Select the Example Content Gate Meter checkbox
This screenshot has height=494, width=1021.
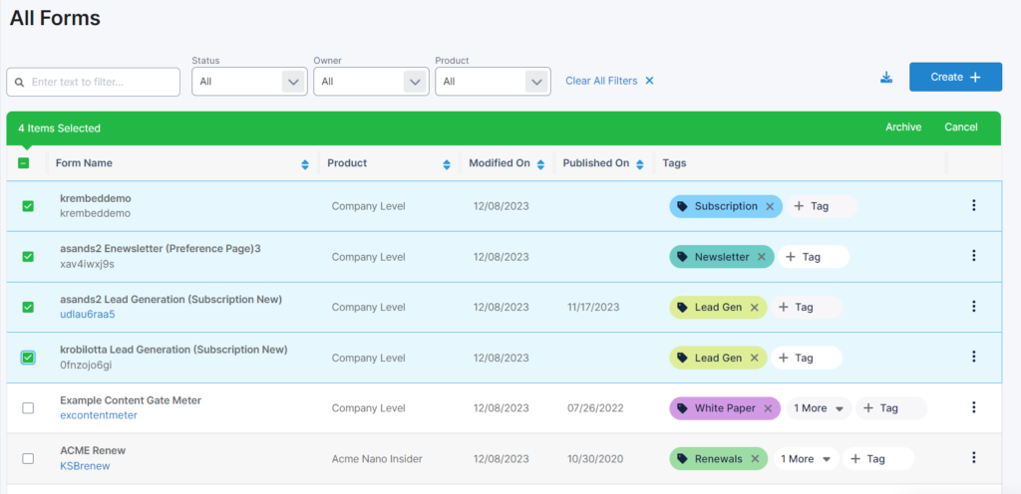point(28,408)
